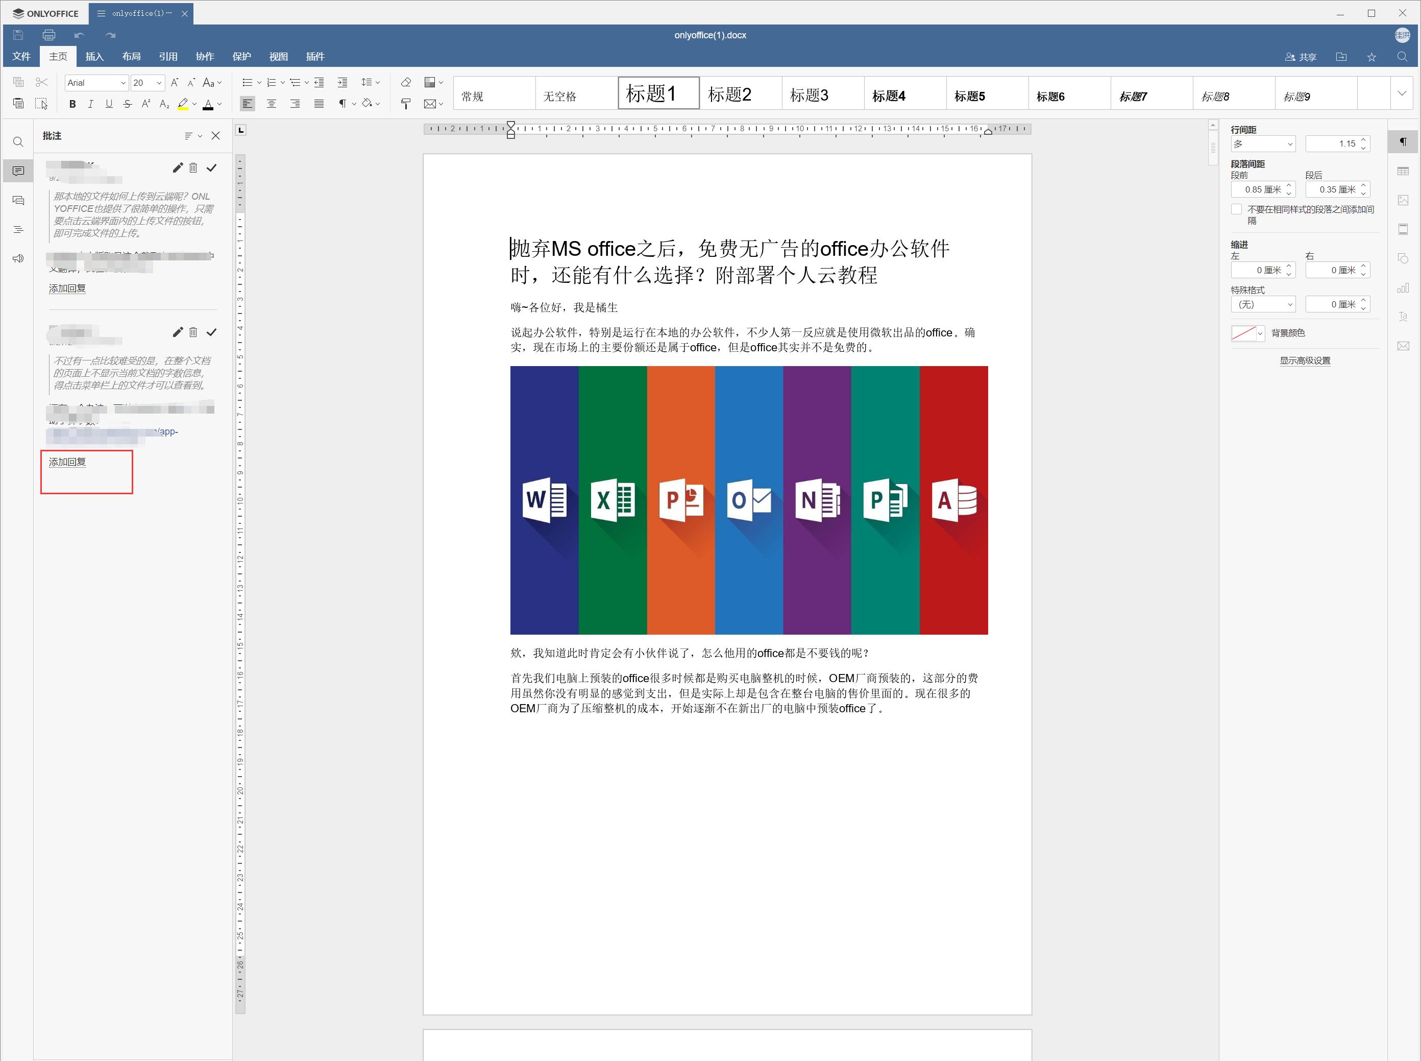Toggle underline formatting

click(109, 104)
